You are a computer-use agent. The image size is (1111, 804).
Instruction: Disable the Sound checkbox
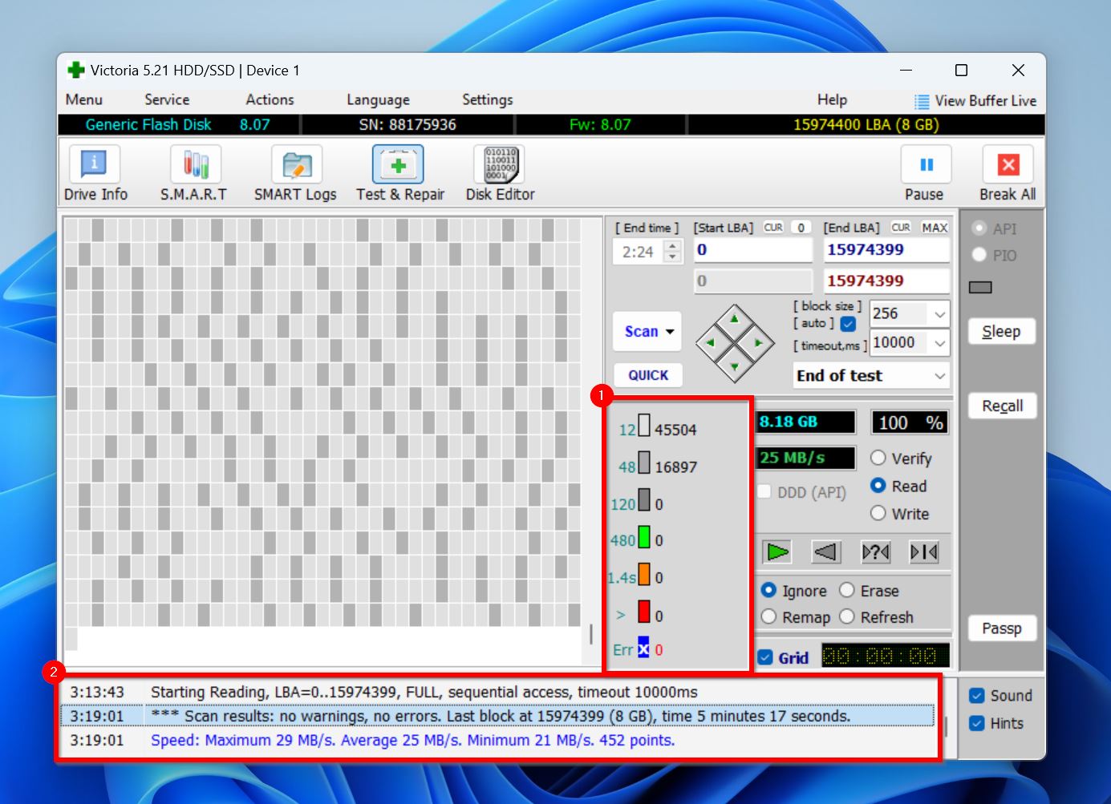pos(977,696)
